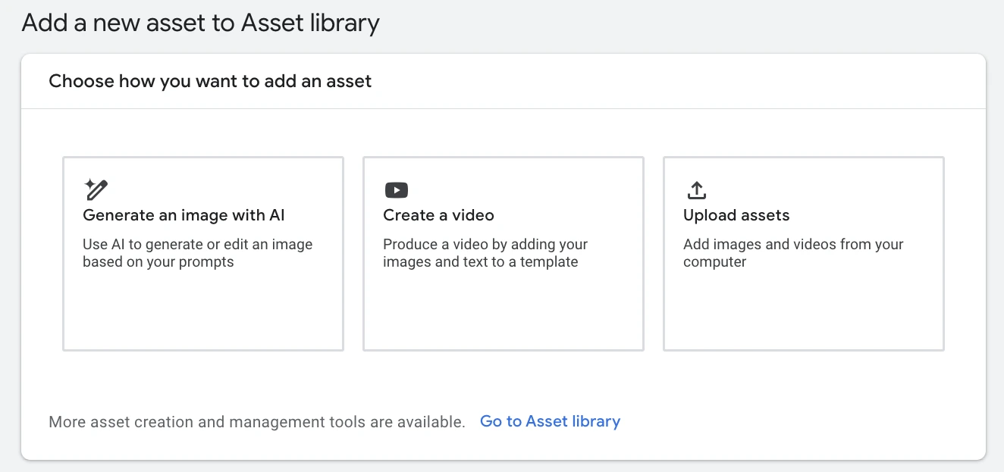Select the Upload assets card

point(804,254)
